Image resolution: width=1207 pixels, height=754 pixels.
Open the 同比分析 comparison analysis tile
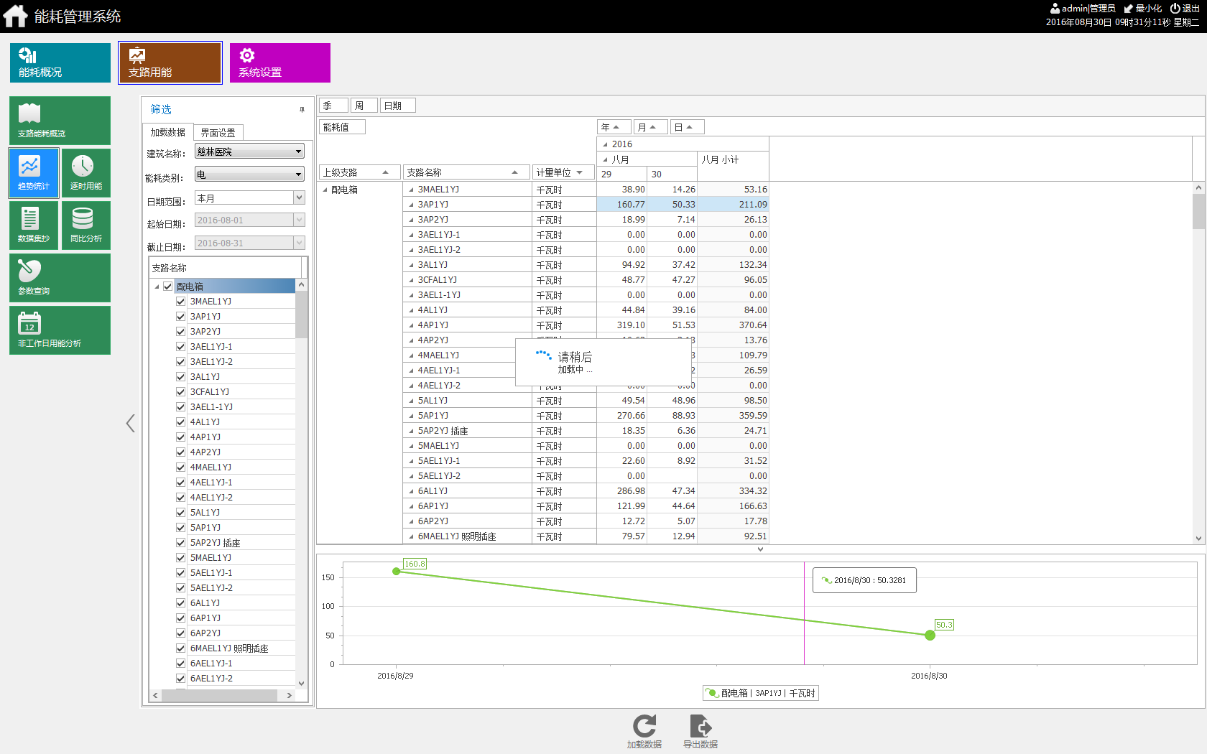pos(86,225)
